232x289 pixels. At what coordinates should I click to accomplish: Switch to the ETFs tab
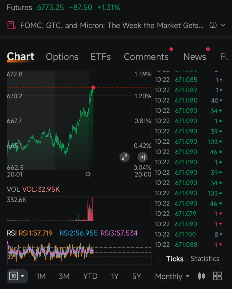tap(101, 57)
